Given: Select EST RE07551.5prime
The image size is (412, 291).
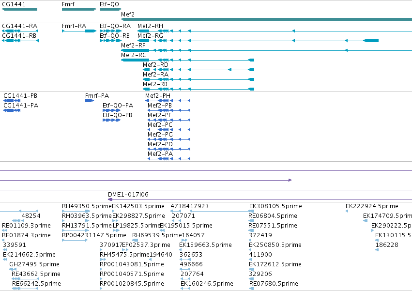Looking at the screenshot, I should 273,226.
